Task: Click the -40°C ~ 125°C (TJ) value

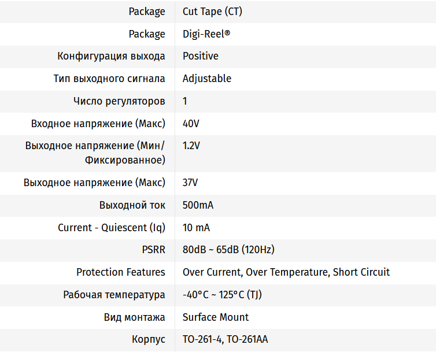Action: point(222,295)
